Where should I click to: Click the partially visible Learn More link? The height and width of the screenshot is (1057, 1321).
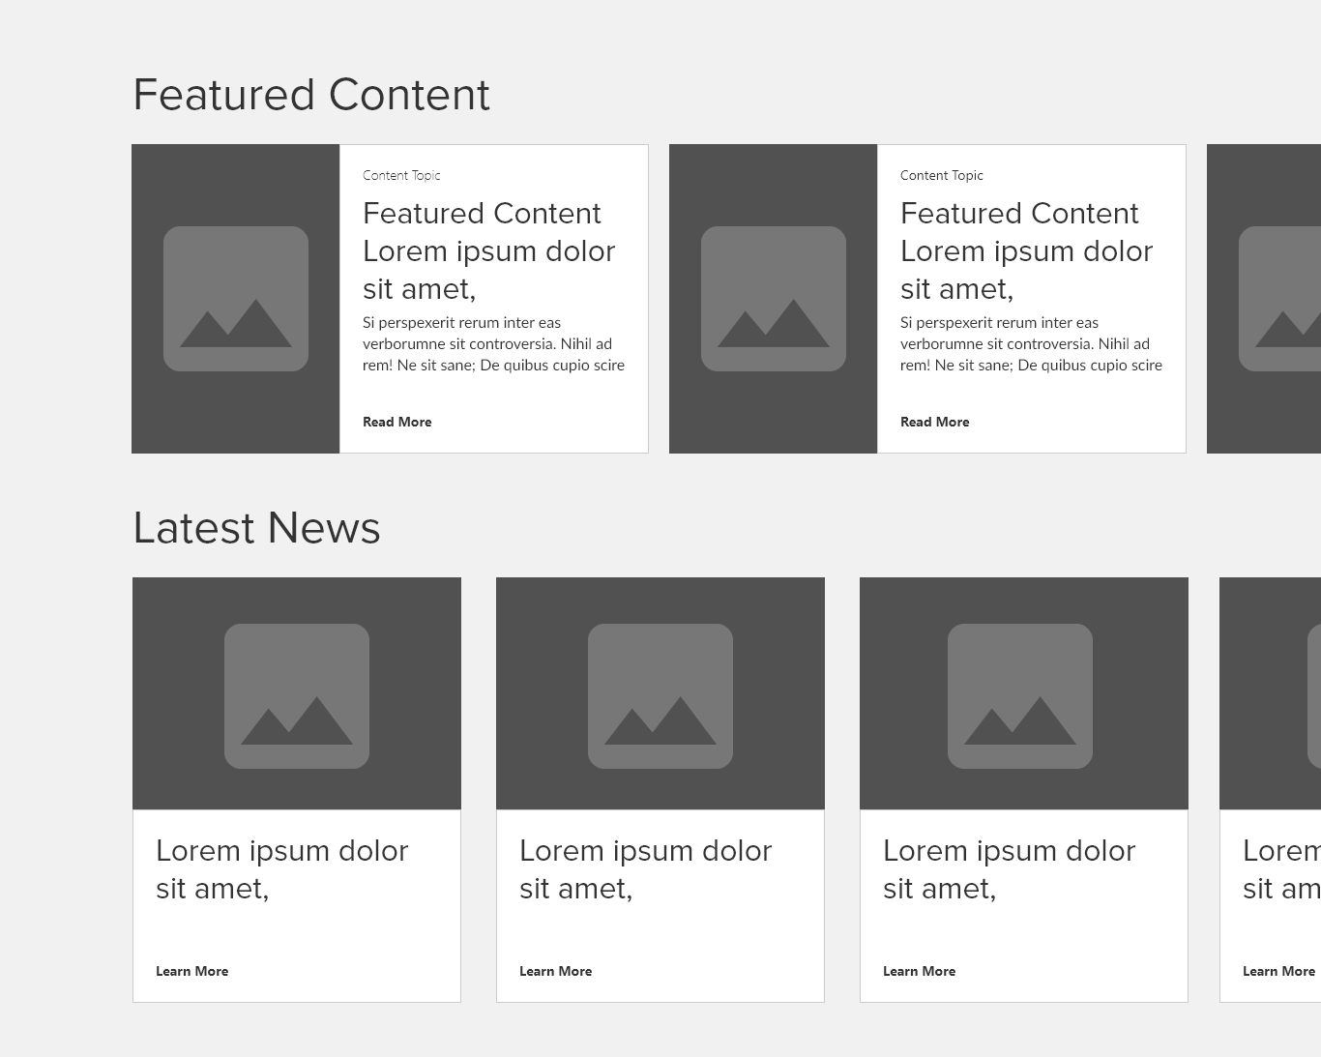[1277, 971]
